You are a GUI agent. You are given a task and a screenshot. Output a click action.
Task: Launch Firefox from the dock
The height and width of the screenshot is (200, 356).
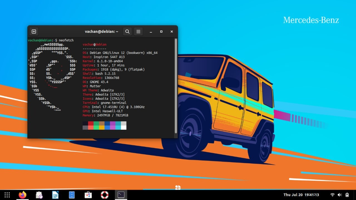click(23, 195)
